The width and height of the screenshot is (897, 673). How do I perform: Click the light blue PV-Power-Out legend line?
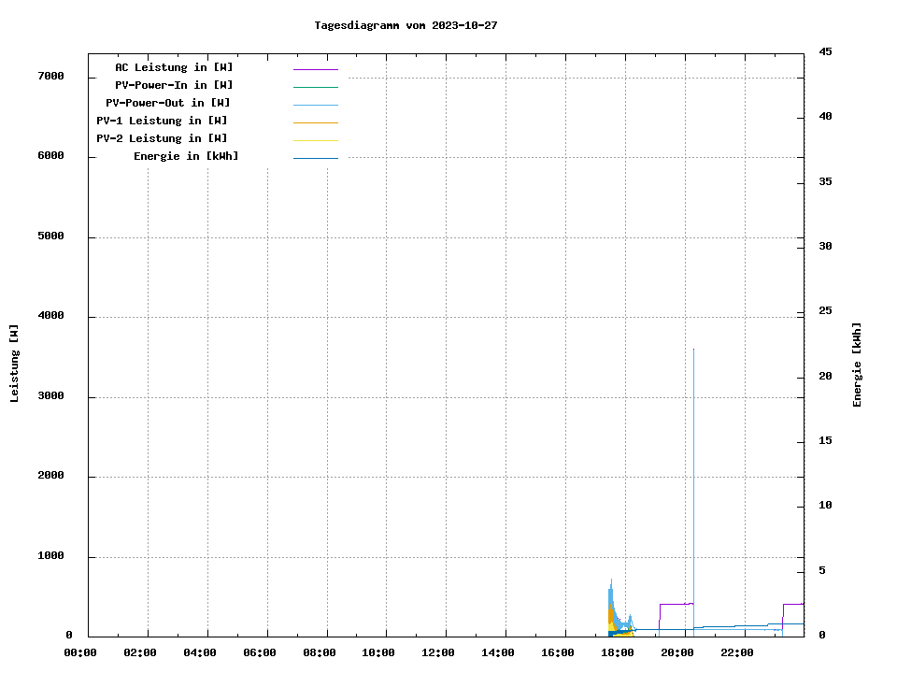click(315, 105)
